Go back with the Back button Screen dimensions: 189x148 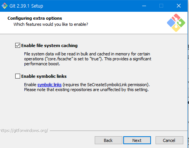coord(108,140)
